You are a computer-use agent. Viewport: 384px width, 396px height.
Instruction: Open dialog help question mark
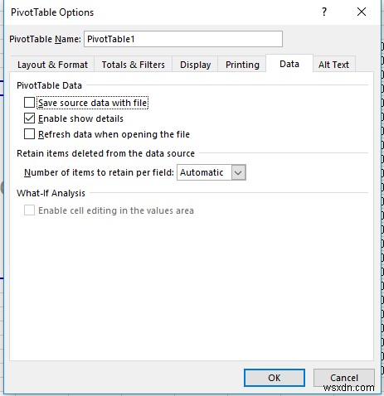click(324, 12)
